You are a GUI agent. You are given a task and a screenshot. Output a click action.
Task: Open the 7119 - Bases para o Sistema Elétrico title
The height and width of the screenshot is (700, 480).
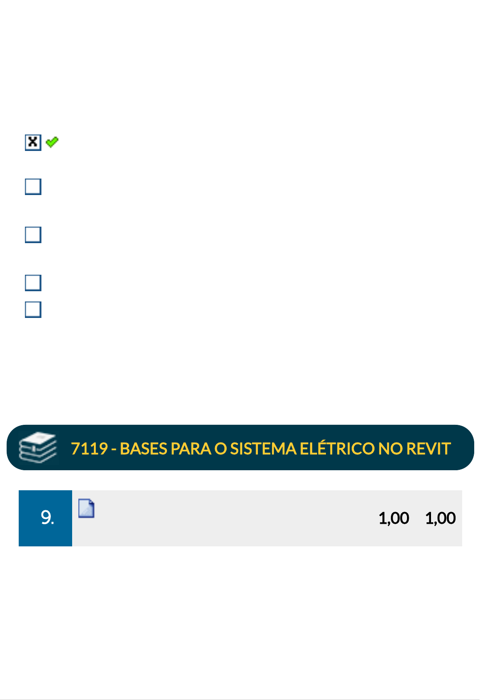[260, 448]
